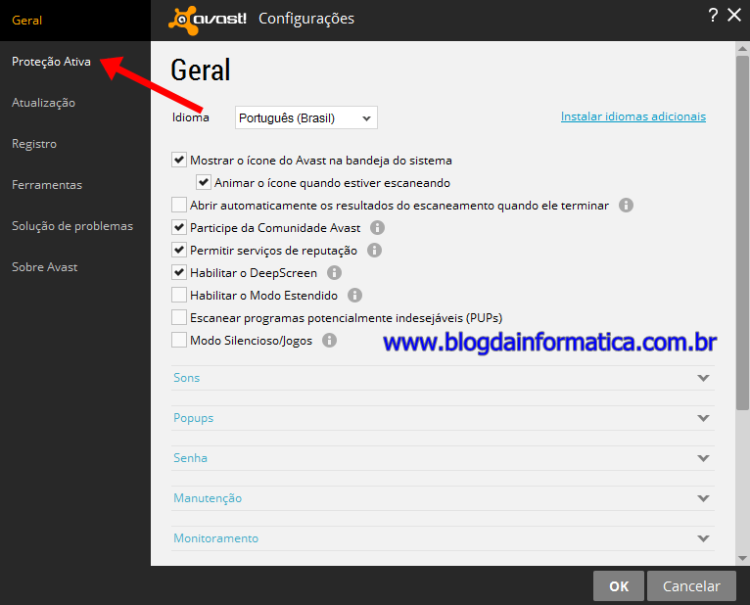This screenshot has height=605, width=750.
Task: Click the Sons section label
Action: 187,378
